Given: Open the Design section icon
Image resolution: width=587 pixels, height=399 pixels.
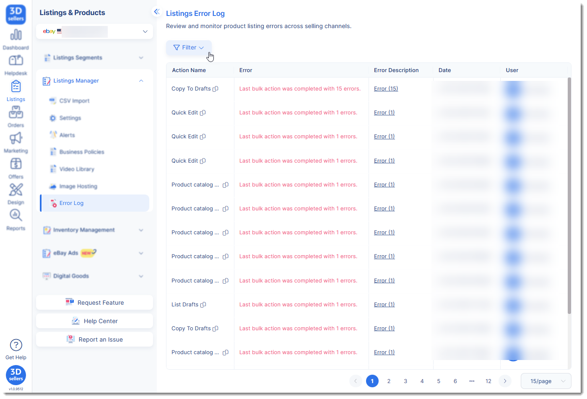Looking at the screenshot, I should pyautogui.click(x=16, y=189).
